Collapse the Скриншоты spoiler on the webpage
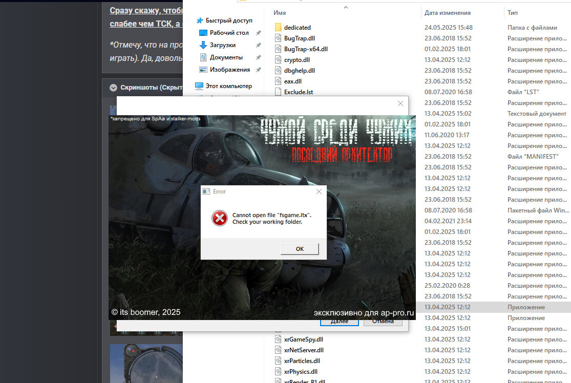Image resolution: width=571 pixels, height=383 pixels. tap(113, 88)
